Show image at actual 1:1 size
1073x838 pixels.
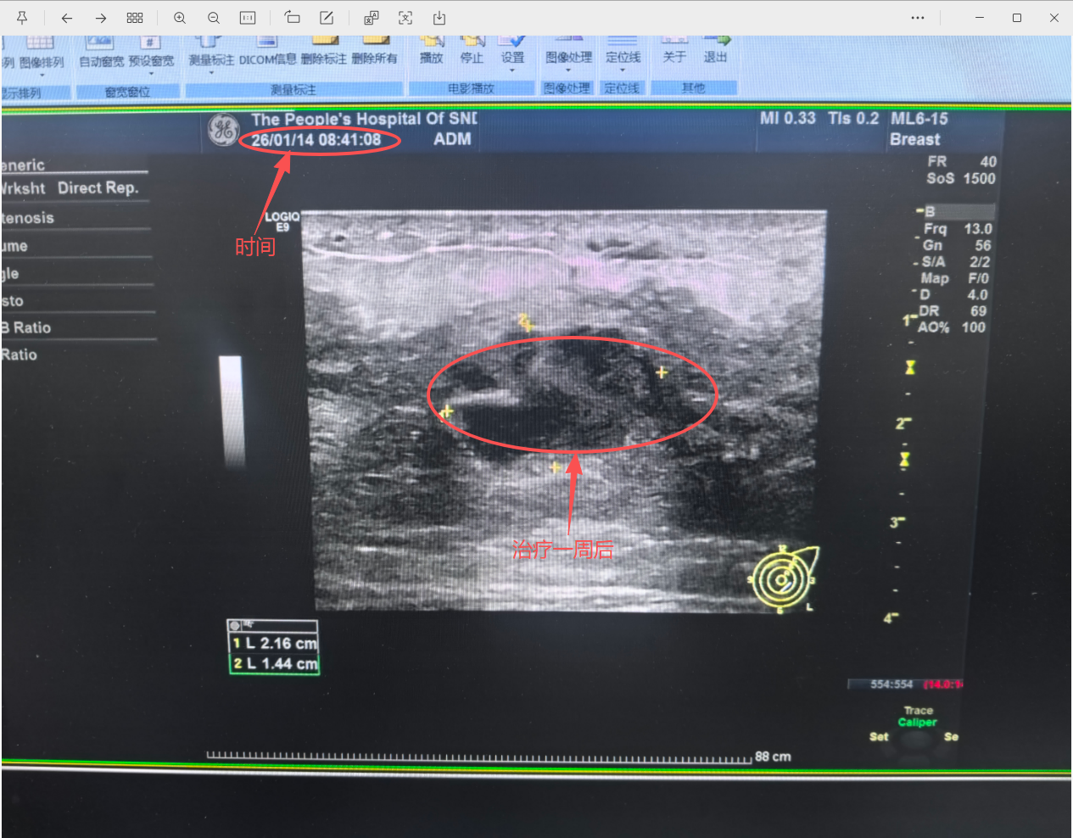(248, 18)
